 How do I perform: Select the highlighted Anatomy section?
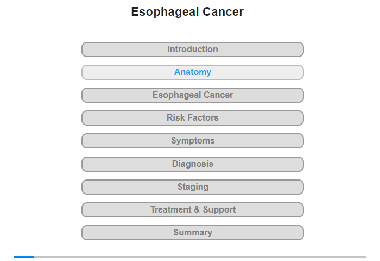coord(192,72)
